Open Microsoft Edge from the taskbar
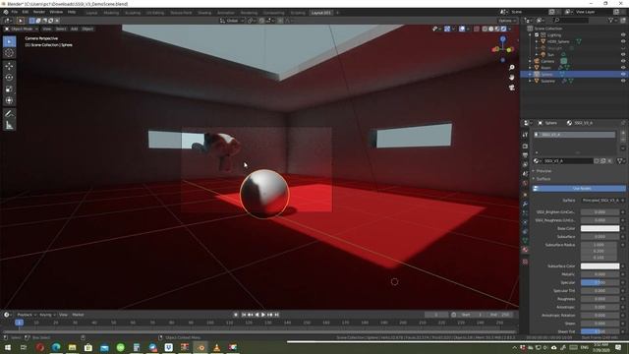The width and height of the screenshot is (629, 354). pos(56,347)
